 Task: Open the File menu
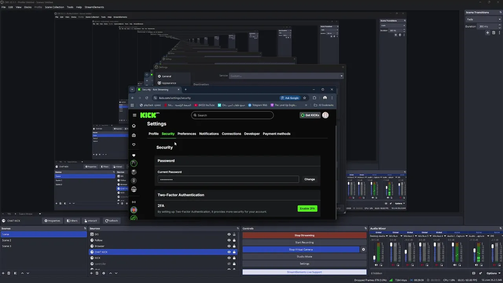click(x=3, y=7)
